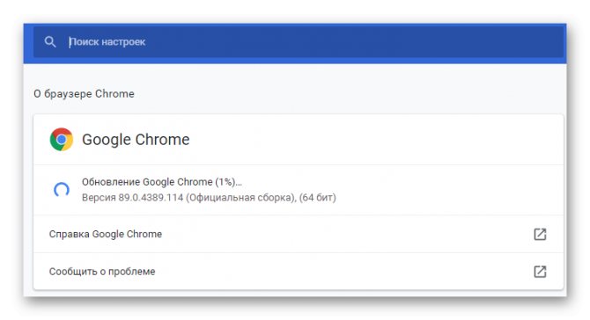Click 'Обновление Google Chrome (1%)' status text
The image size is (590, 320).
pos(162,182)
